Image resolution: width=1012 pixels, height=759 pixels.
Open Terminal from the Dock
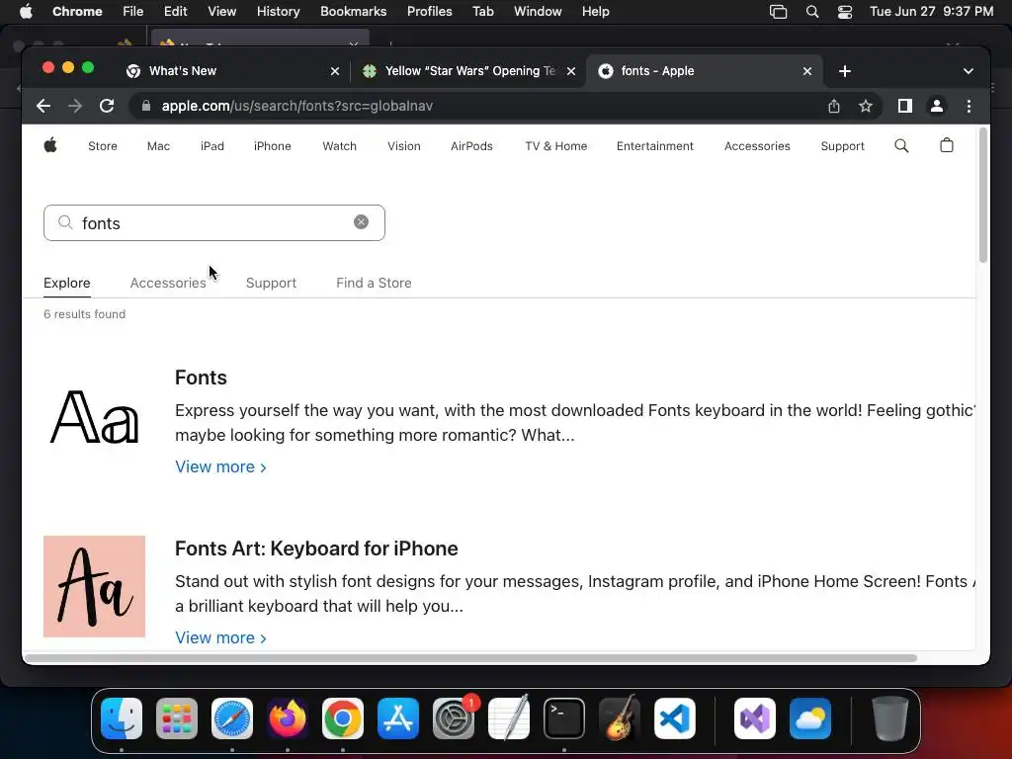point(564,718)
